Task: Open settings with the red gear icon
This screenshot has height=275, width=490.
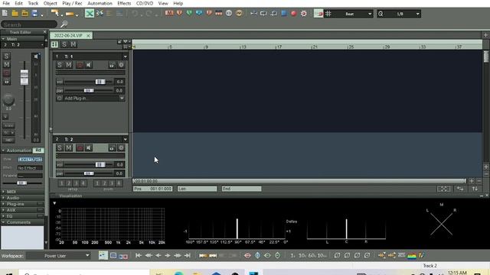Action: coord(304,14)
